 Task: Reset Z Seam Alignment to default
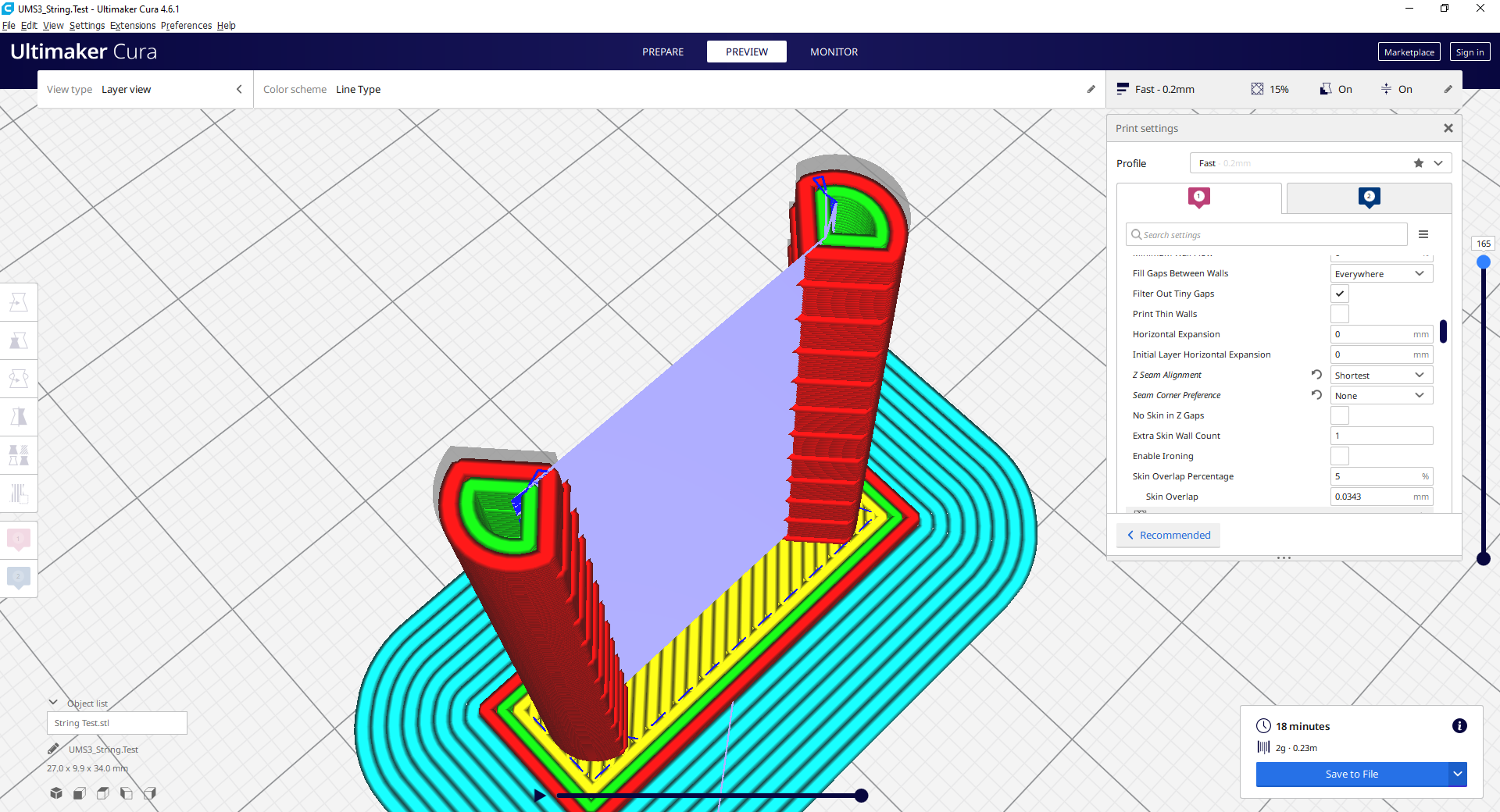pos(1316,375)
